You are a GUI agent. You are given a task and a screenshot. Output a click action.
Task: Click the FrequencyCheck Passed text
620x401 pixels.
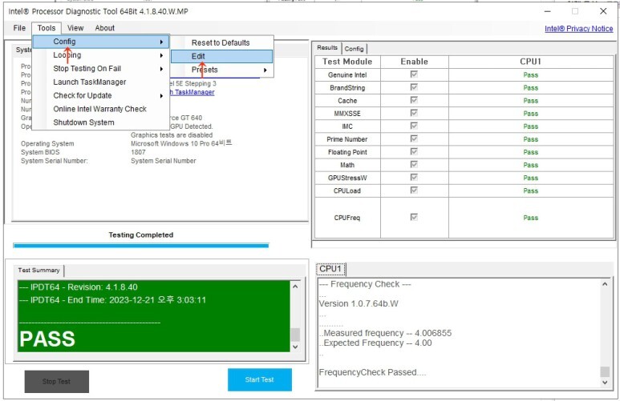point(372,372)
